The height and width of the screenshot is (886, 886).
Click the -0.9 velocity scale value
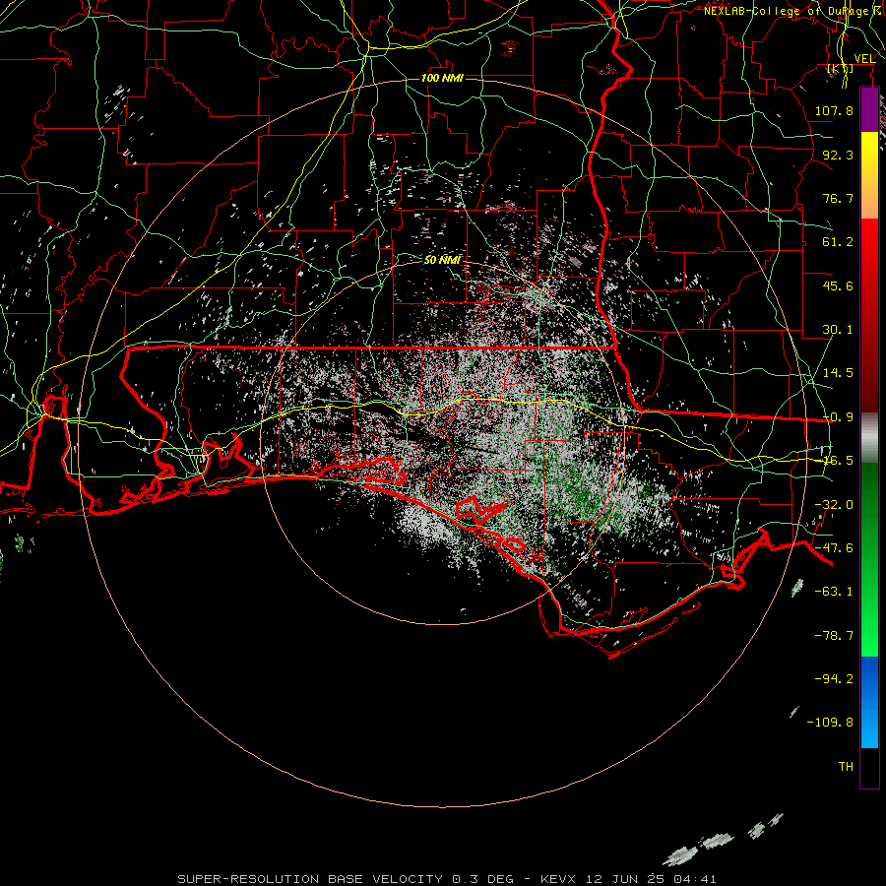(838, 417)
